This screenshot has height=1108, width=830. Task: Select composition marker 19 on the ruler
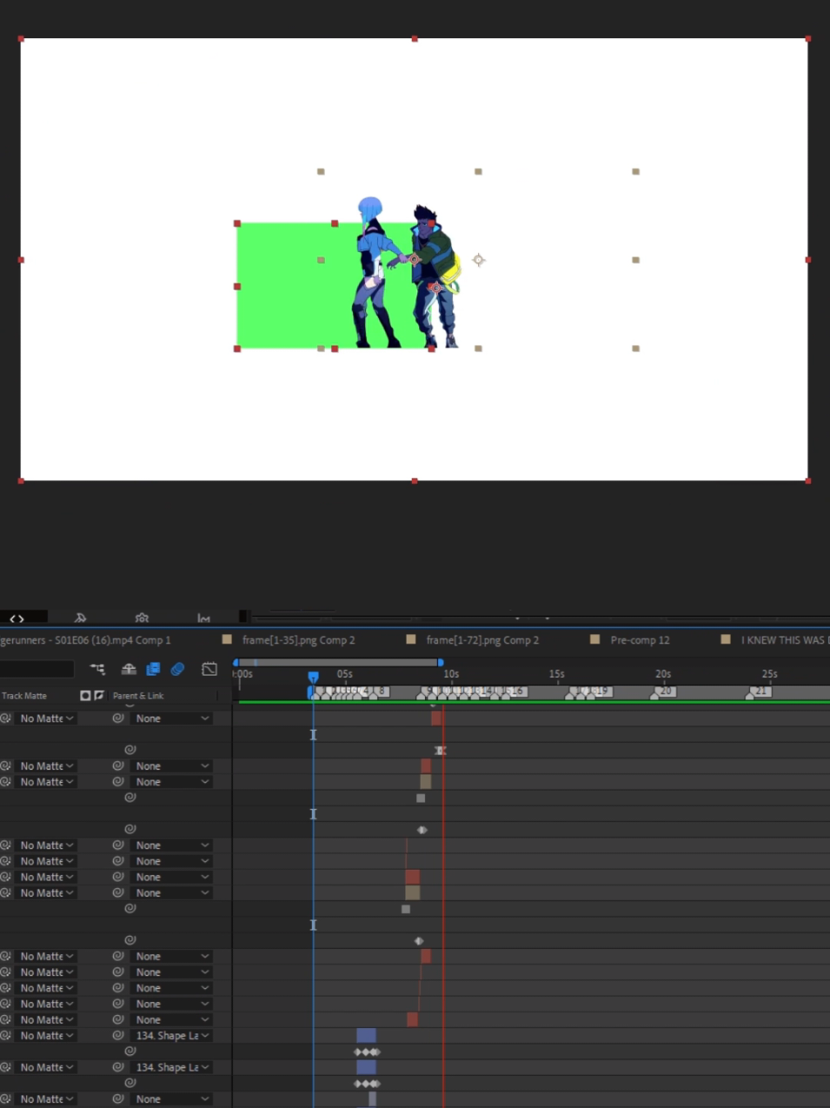point(601,691)
